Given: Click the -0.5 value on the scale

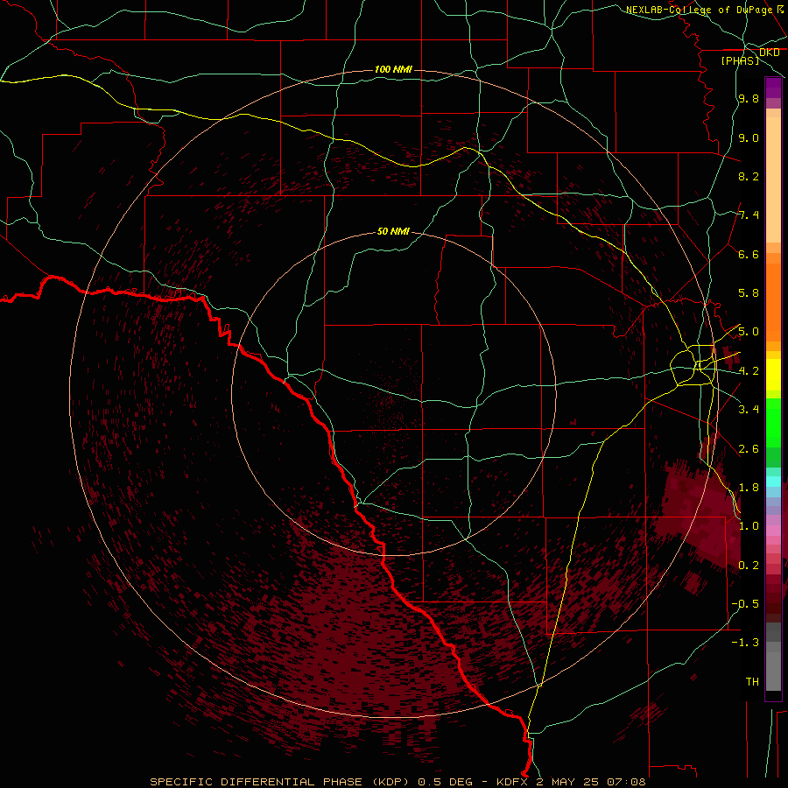Looking at the screenshot, I should click(745, 604).
